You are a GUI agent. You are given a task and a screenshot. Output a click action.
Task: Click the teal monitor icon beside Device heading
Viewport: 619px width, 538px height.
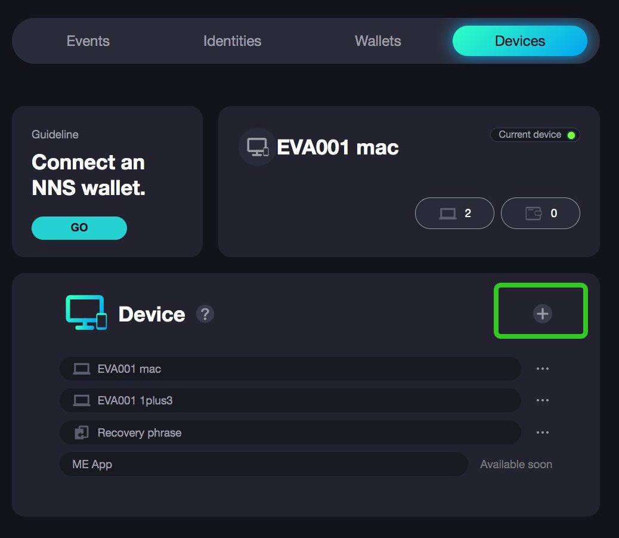[86, 312]
